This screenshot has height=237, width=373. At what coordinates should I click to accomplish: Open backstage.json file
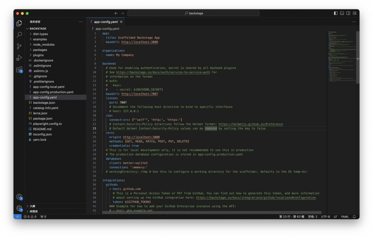pos(56,102)
